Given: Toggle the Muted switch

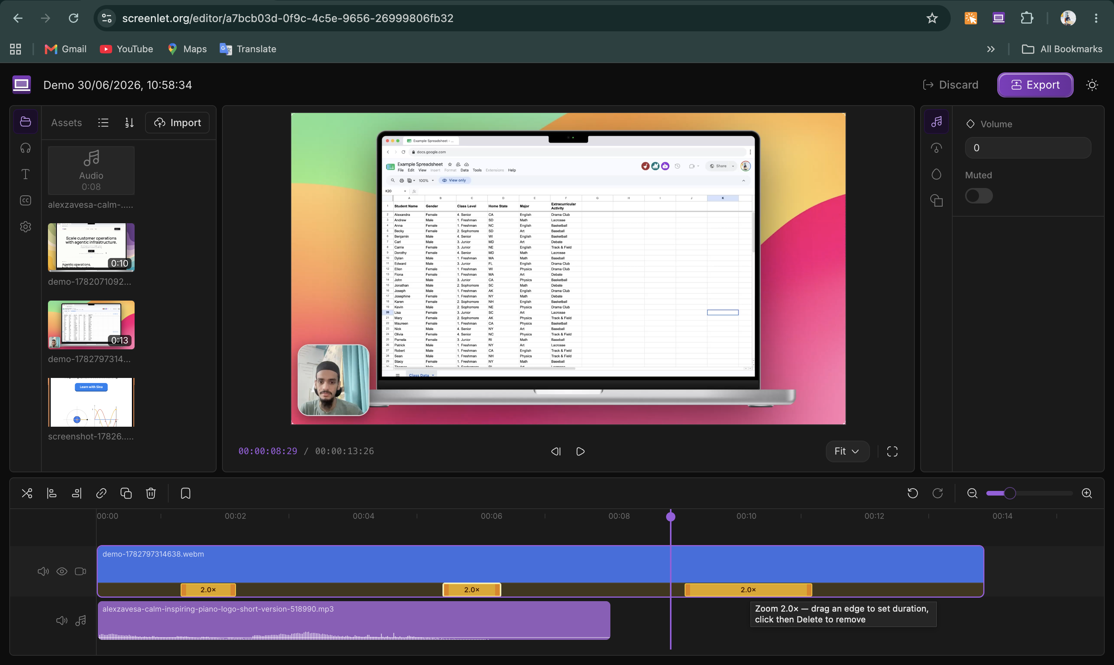Looking at the screenshot, I should tap(979, 196).
